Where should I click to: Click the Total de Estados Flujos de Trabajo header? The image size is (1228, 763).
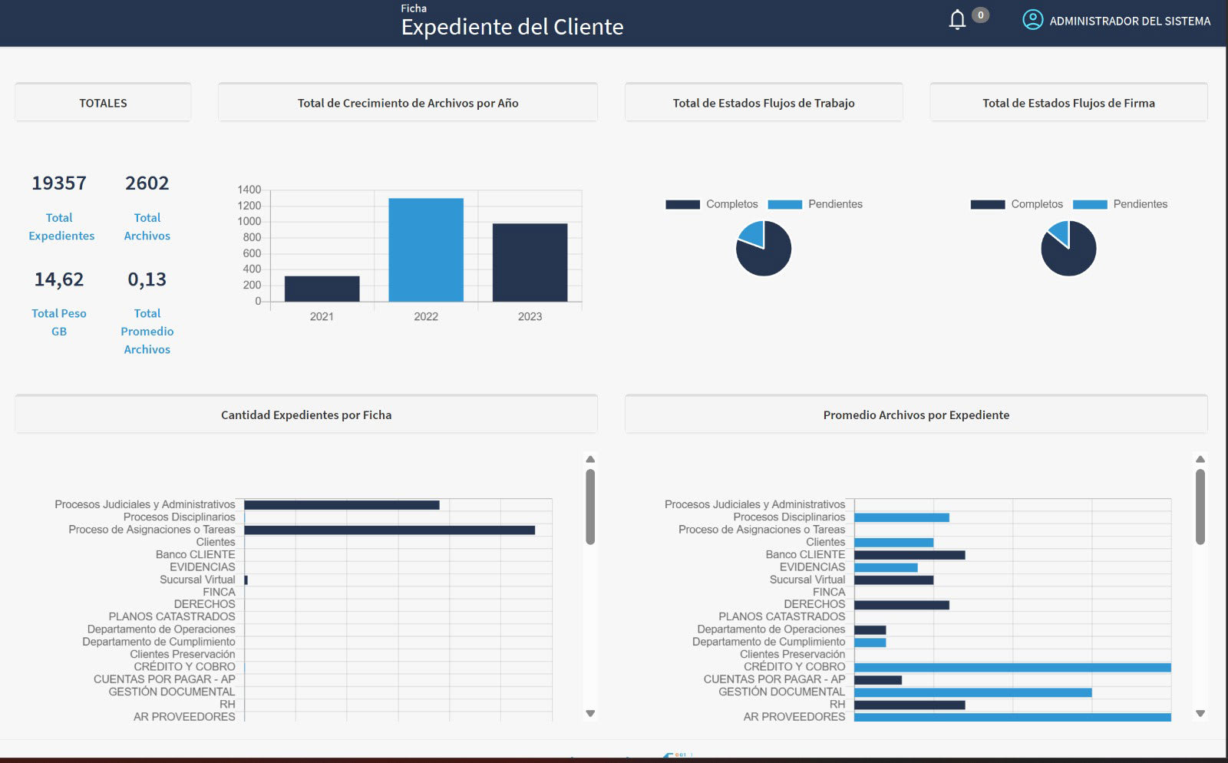coord(764,103)
